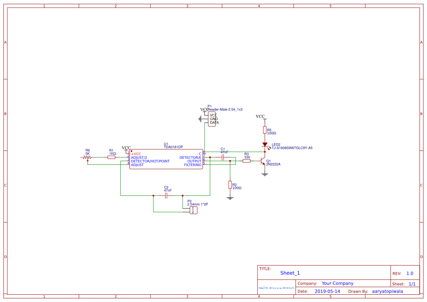427x302 pixels.
Task: Click the Sheet_1 title text
Action: [x=290, y=273]
